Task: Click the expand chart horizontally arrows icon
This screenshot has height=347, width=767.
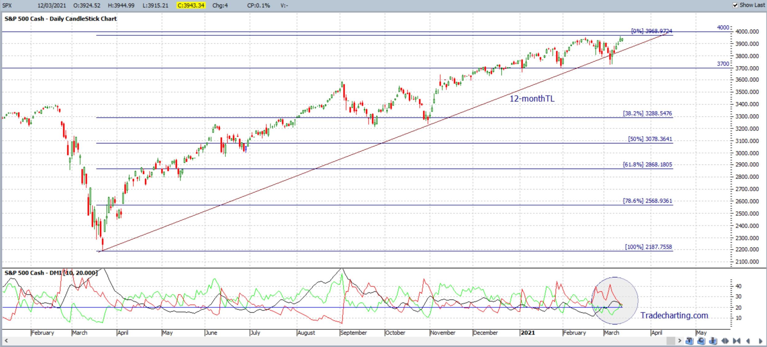Action: point(725,341)
